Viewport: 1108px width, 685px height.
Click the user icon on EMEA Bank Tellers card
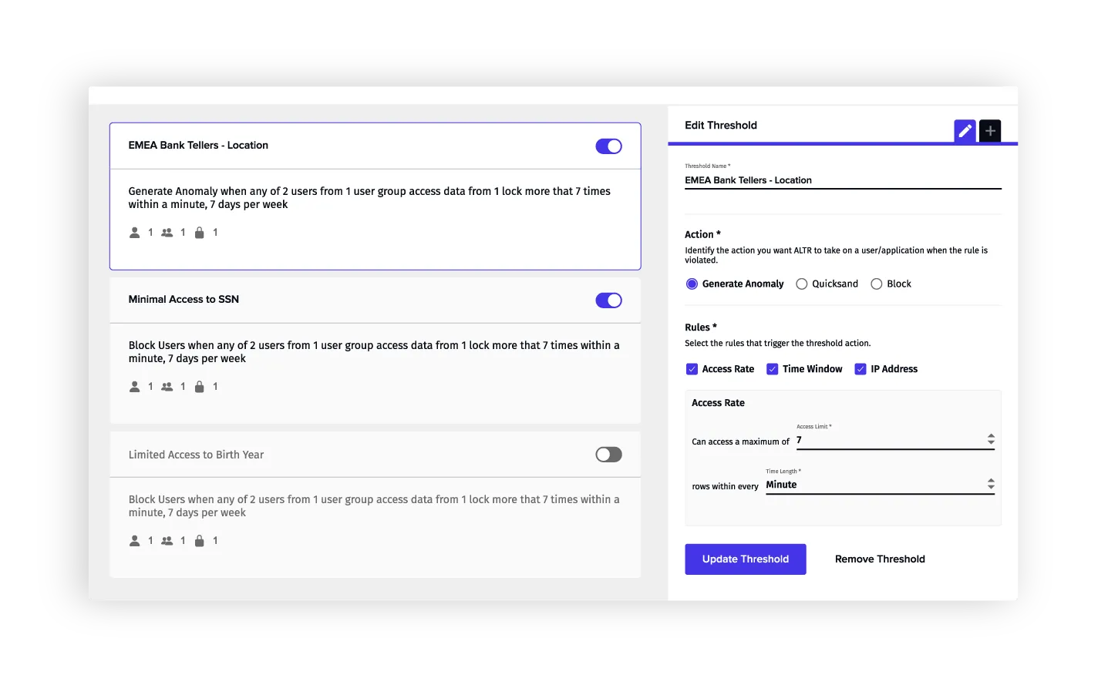[135, 232]
